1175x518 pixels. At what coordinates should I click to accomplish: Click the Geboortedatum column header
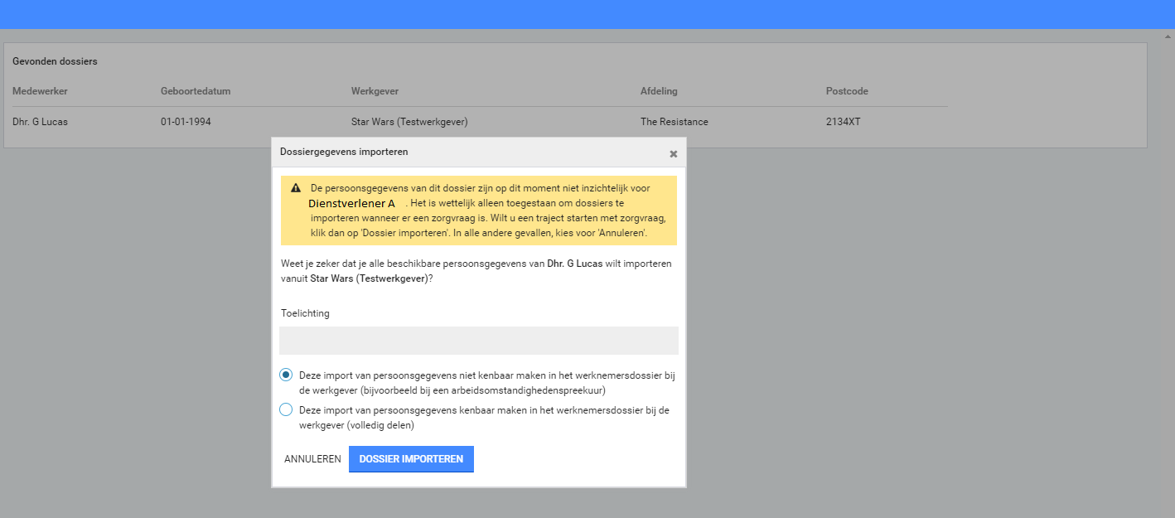196,91
